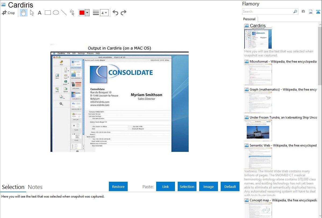Open the Microformat Wikipedia snapshot thumbnail
322x218 pixels.
pyautogui.click(x=258, y=74)
